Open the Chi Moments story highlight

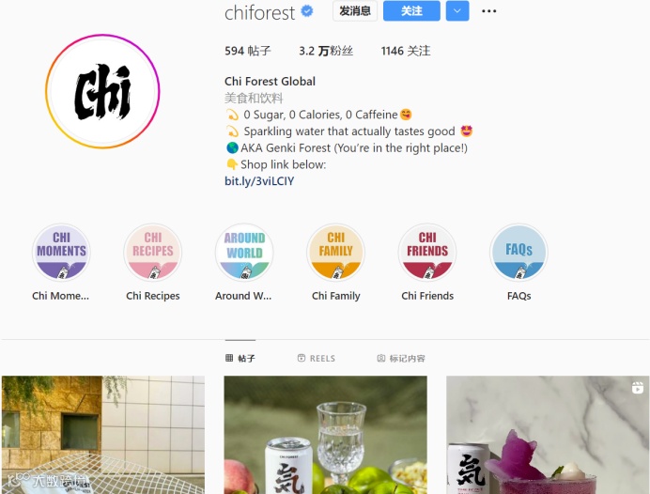(61, 253)
